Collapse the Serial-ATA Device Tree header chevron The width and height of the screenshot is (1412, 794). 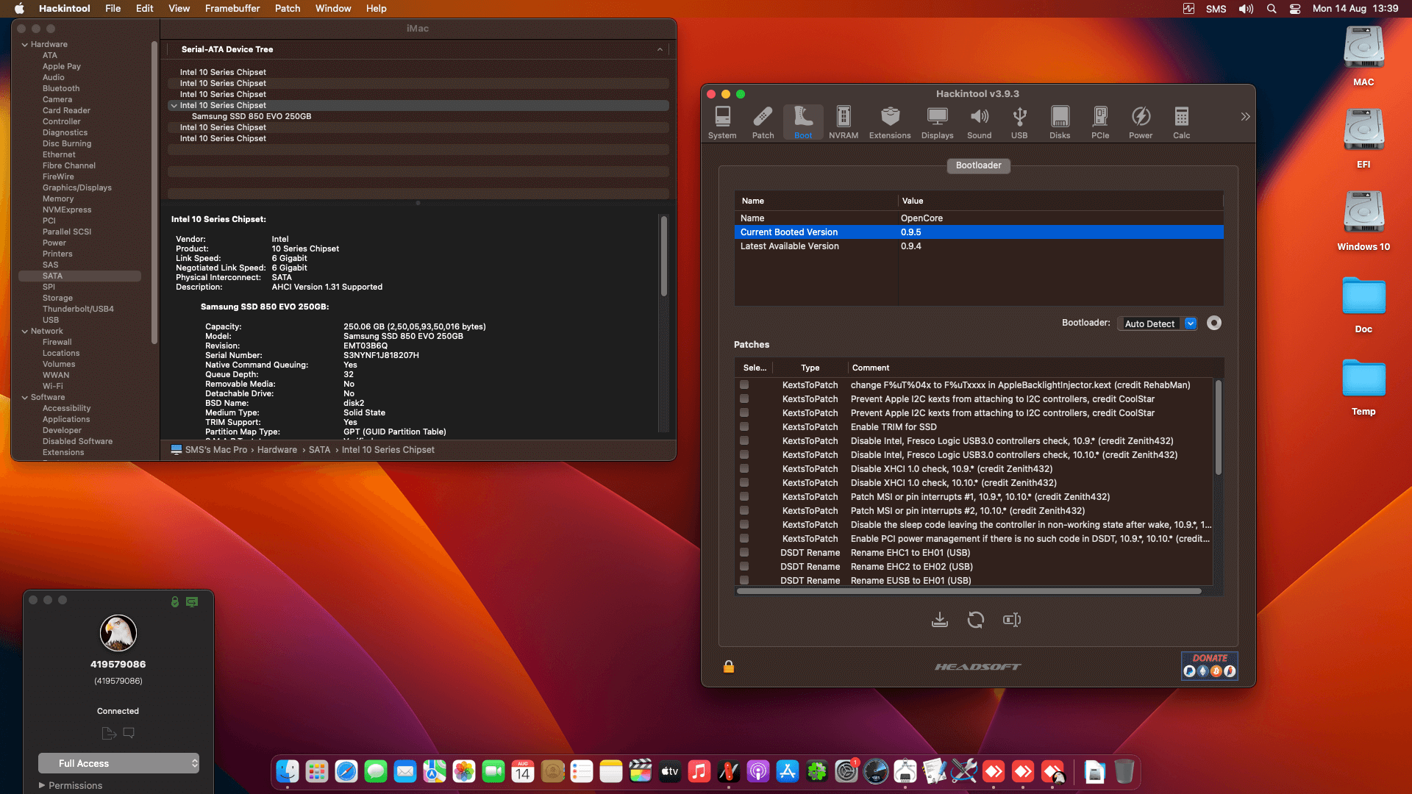tap(660, 49)
